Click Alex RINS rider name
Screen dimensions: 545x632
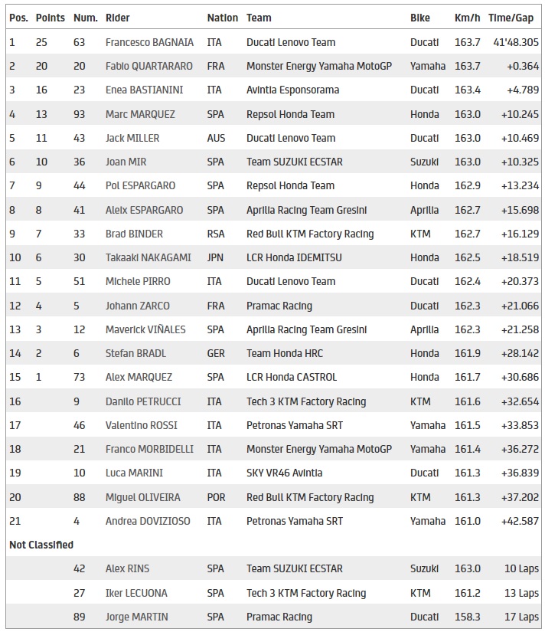[x=127, y=568]
